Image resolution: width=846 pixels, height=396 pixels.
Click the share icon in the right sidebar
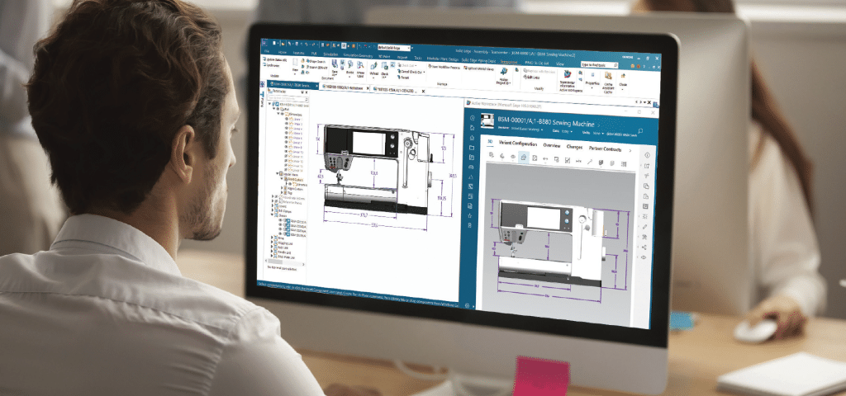[x=644, y=247]
